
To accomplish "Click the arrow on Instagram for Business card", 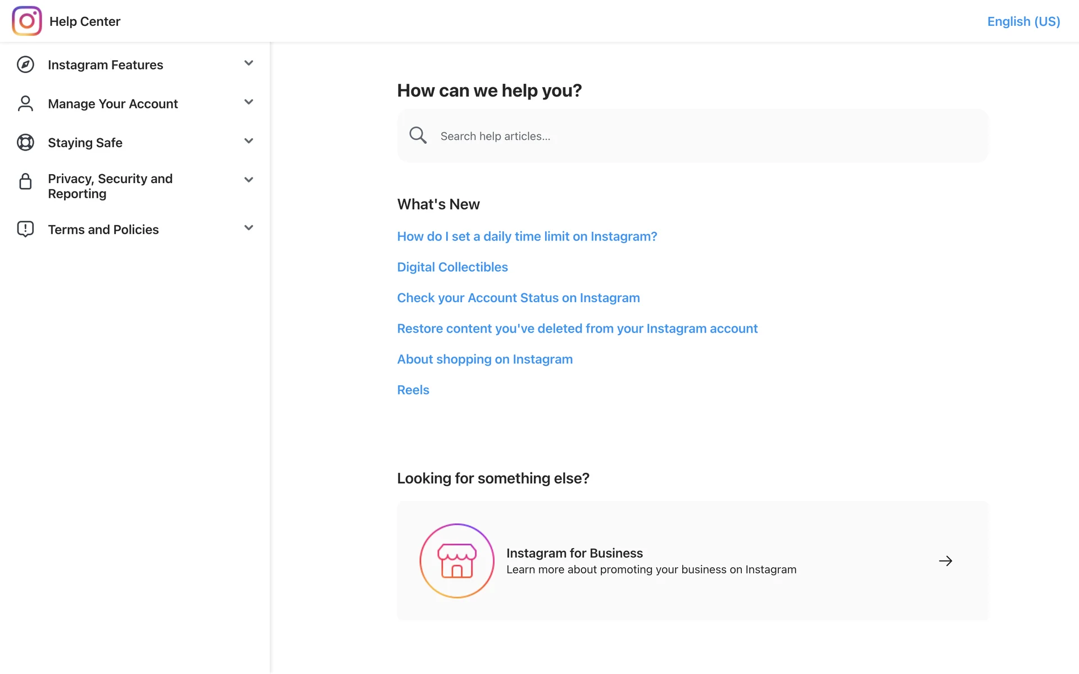I will point(945,561).
